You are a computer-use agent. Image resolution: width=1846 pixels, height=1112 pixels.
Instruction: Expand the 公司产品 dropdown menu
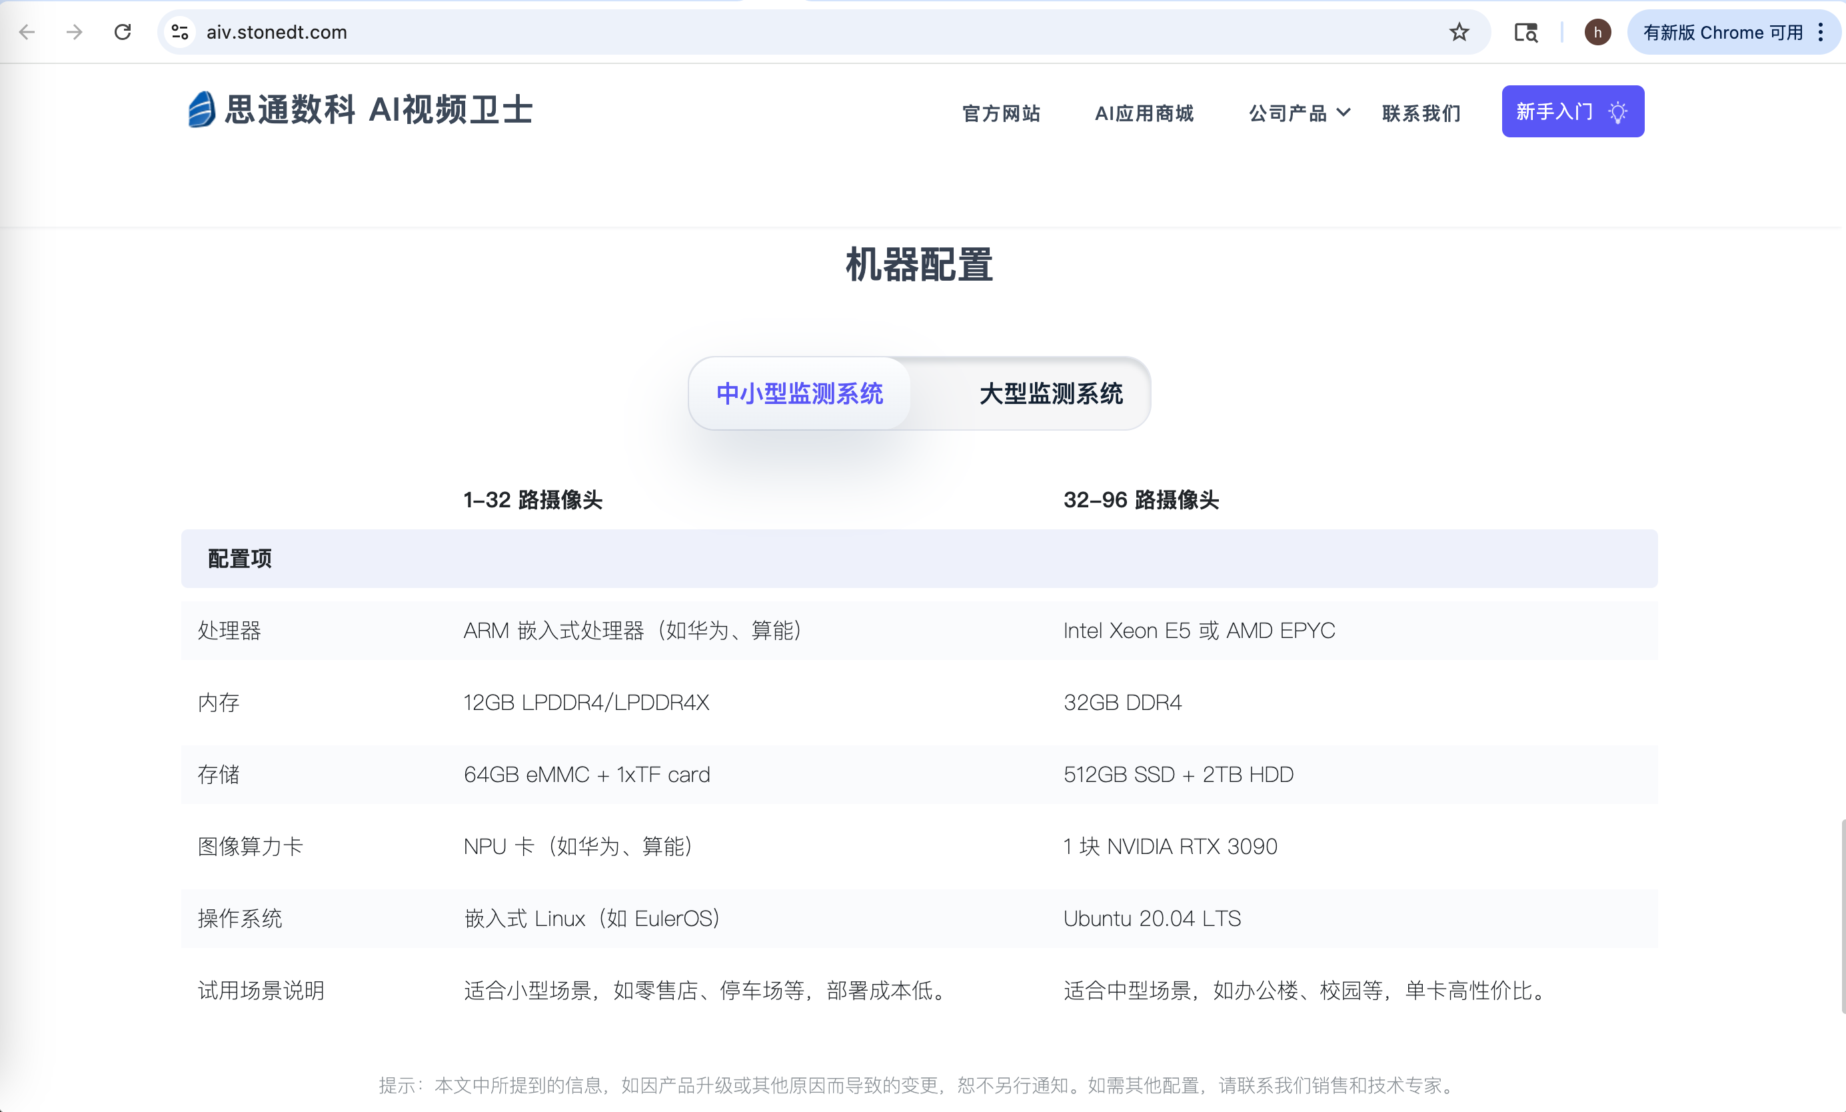pos(1288,113)
